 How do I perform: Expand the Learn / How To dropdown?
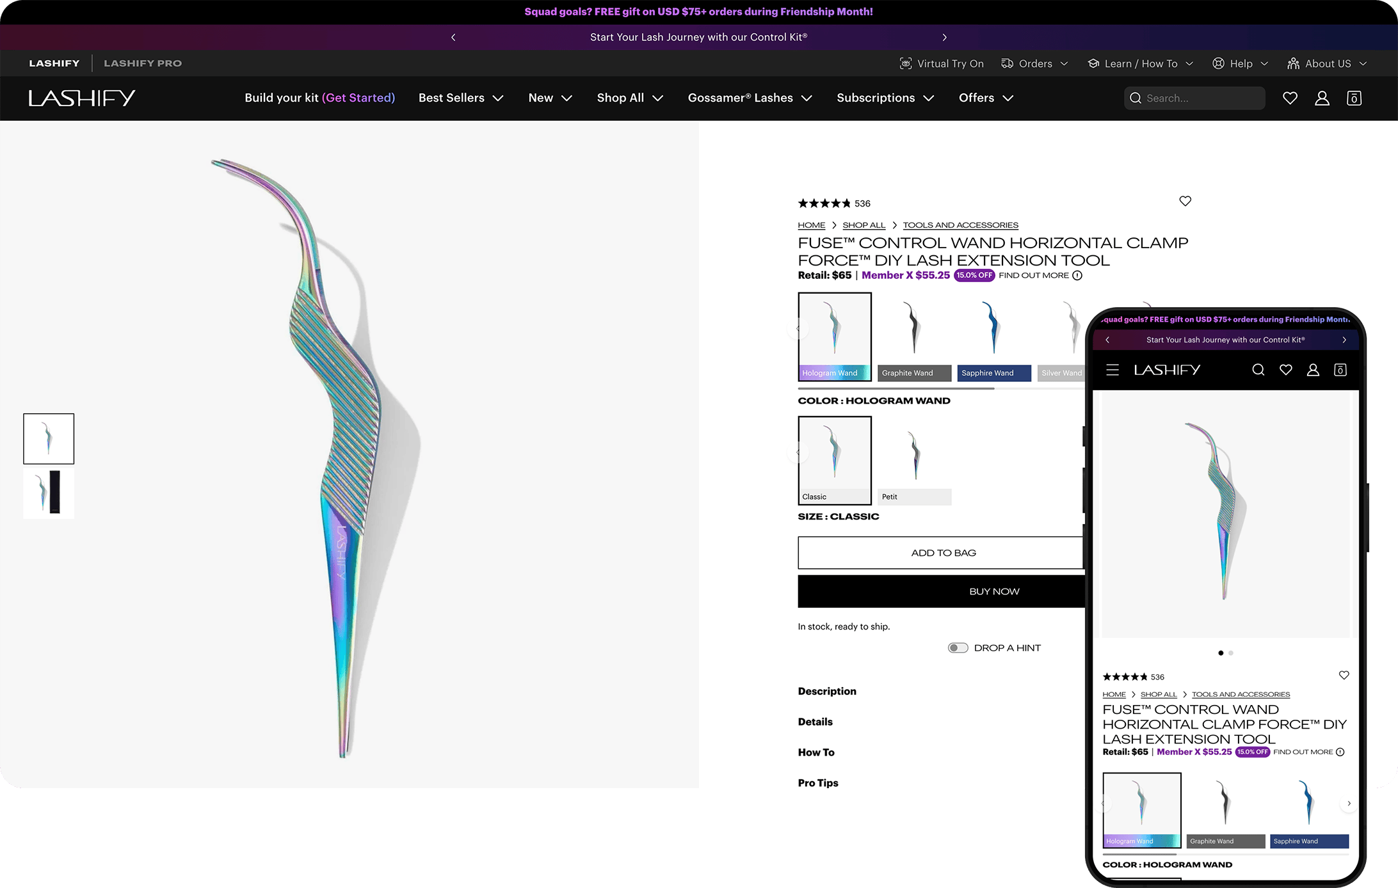point(1141,63)
